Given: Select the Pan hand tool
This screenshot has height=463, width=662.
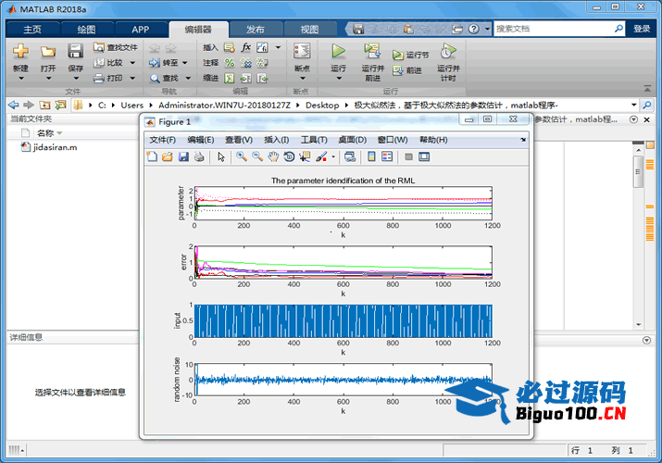Looking at the screenshot, I should click(x=273, y=157).
